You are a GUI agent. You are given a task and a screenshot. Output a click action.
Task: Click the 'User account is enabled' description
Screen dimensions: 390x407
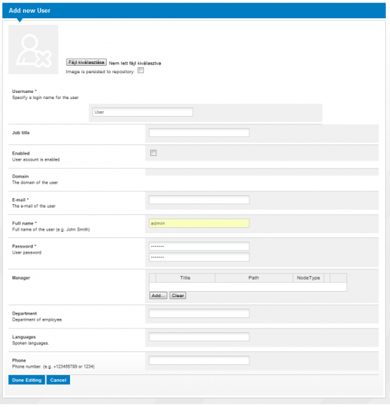(x=36, y=159)
